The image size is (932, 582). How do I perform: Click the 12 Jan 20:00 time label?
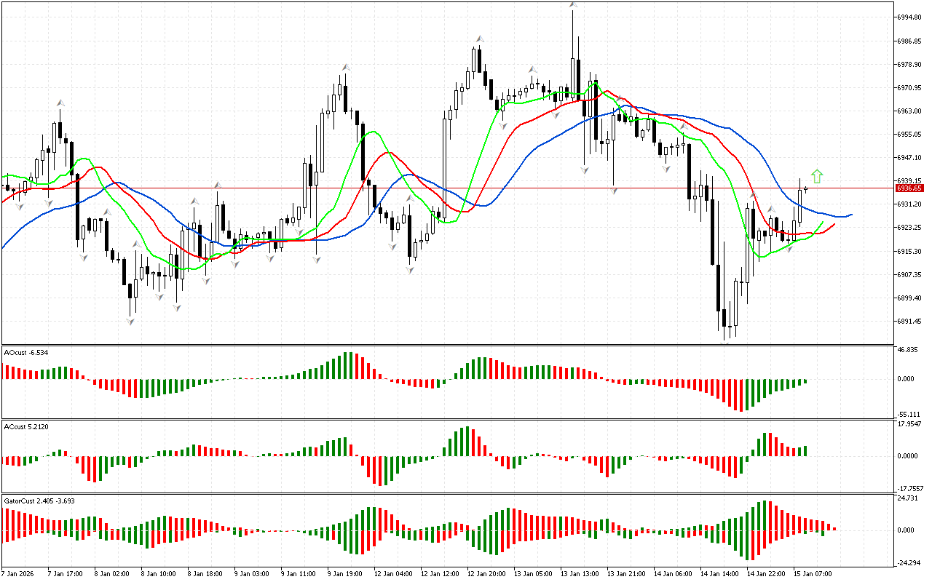pyautogui.click(x=486, y=573)
